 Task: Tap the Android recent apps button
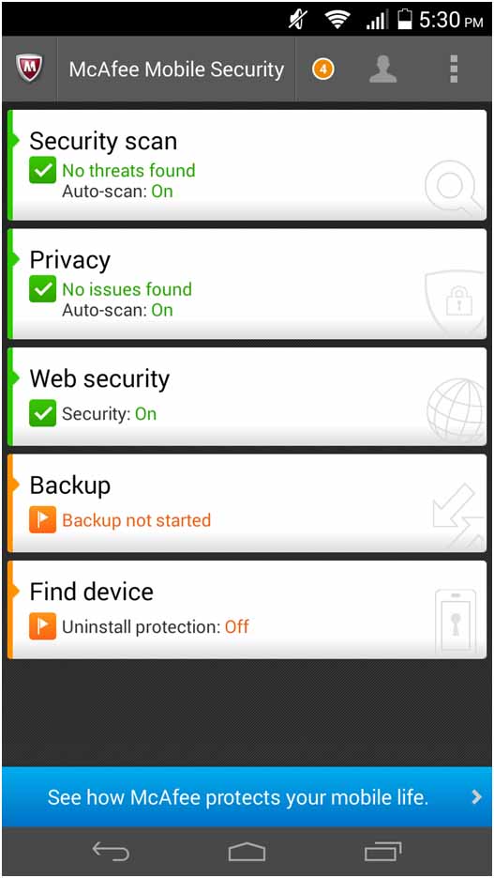click(x=382, y=852)
